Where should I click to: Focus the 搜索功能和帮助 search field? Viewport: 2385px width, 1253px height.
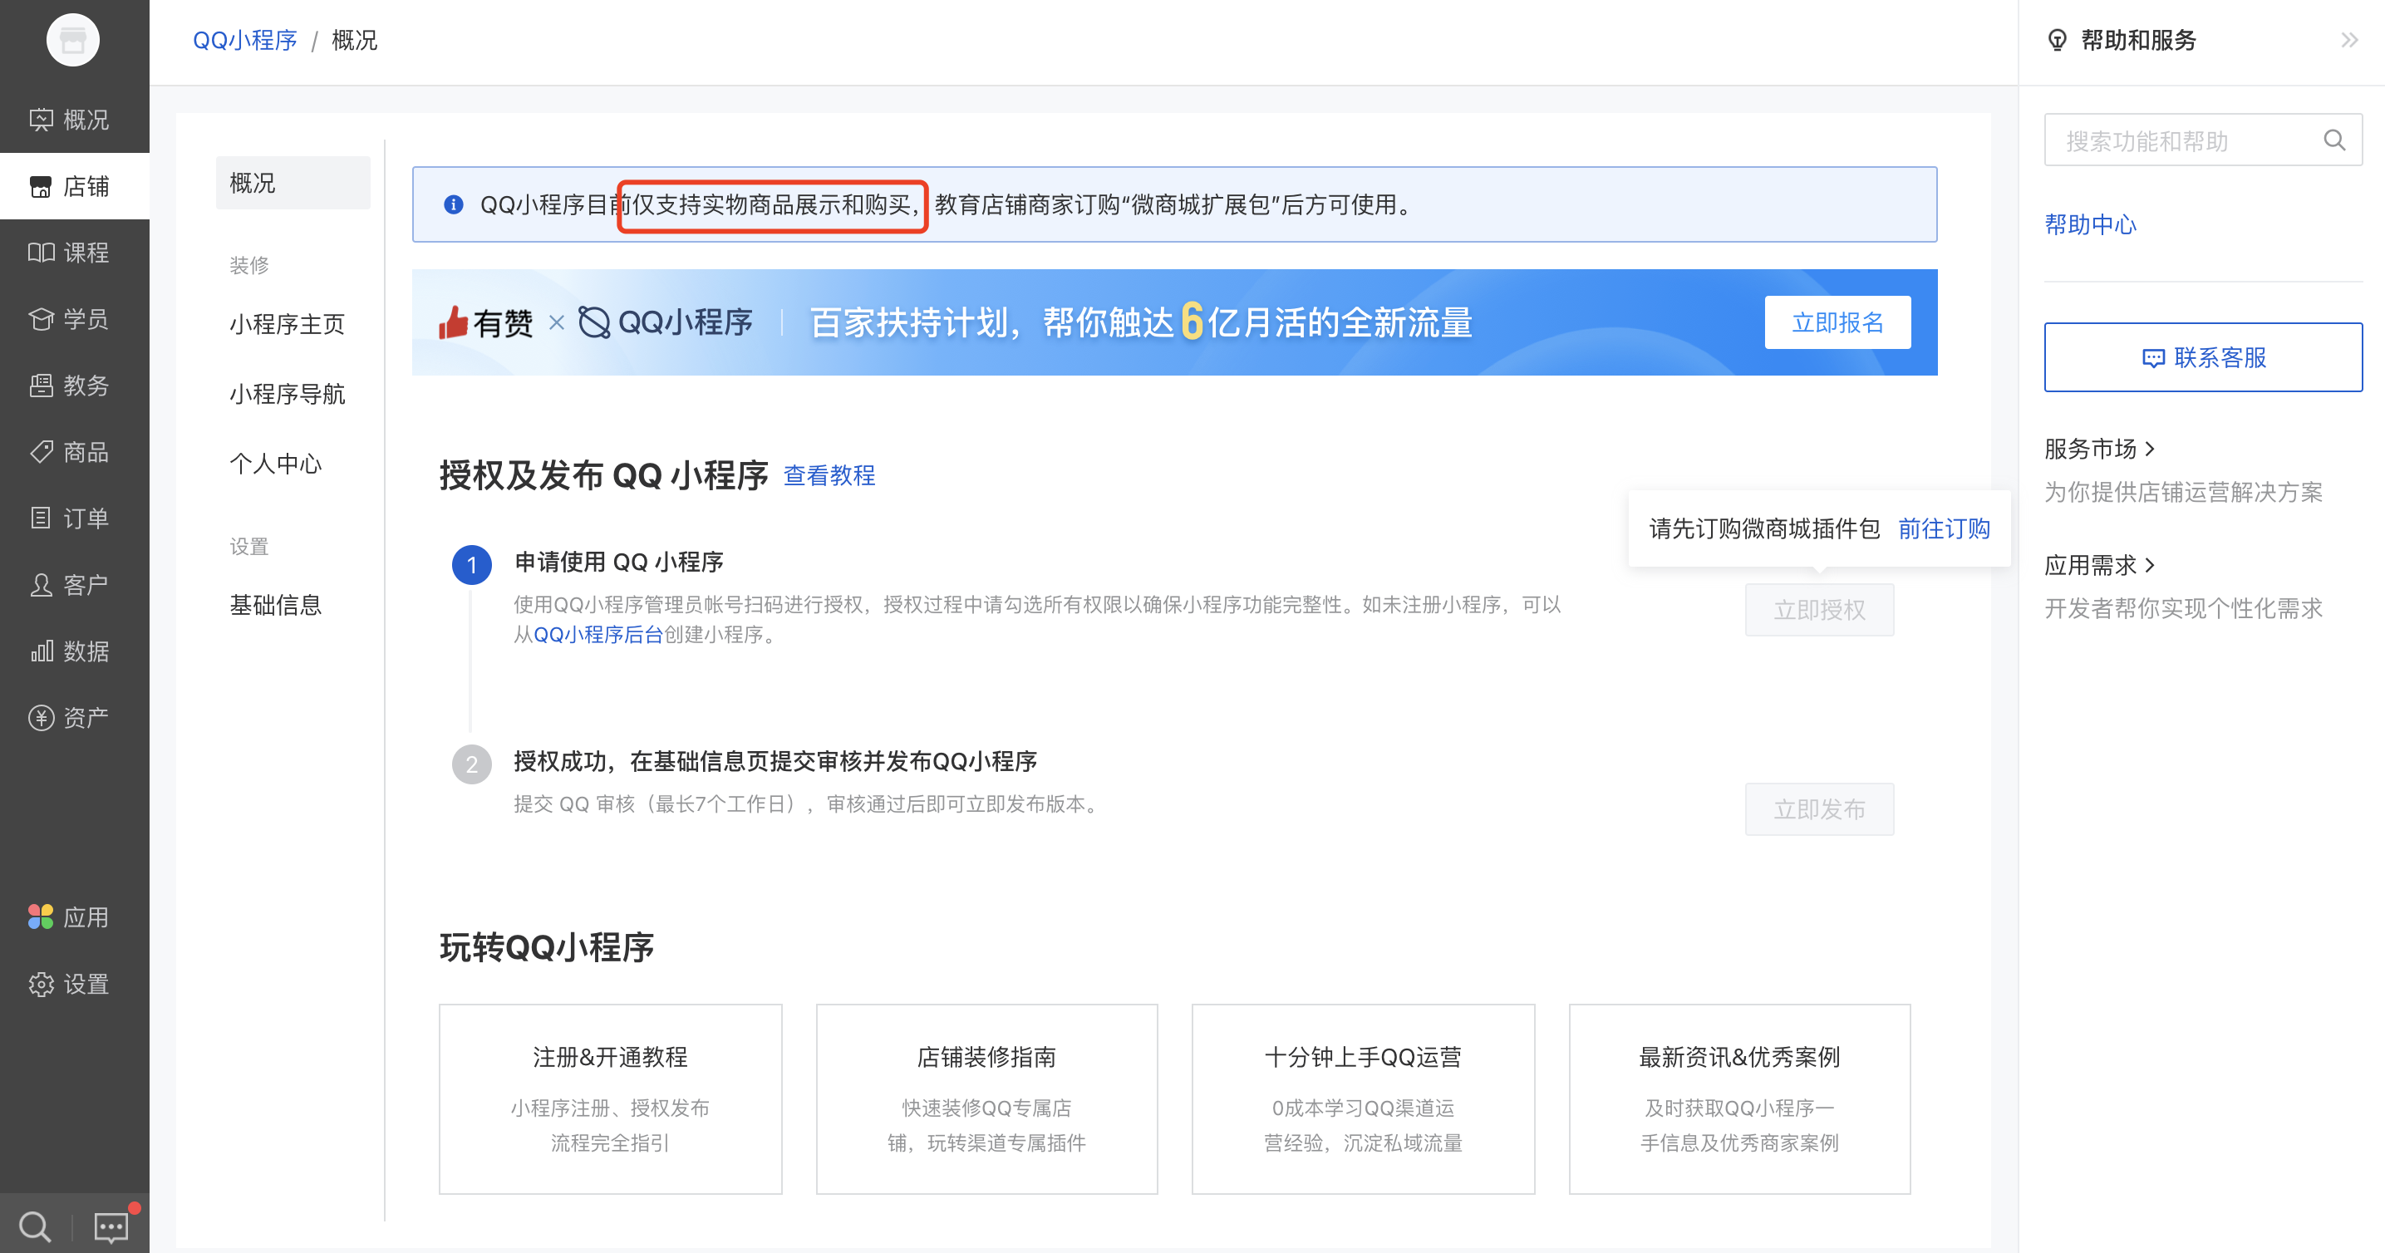click(x=2203, y=140)
